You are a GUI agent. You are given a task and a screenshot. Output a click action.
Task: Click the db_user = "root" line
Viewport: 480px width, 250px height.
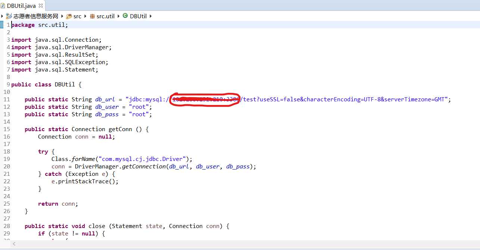[88, 107]
